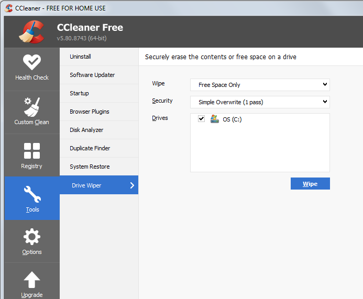The image size is (363, 299).
Task: Click the Upgrade arrow icon
Action: 32,280
